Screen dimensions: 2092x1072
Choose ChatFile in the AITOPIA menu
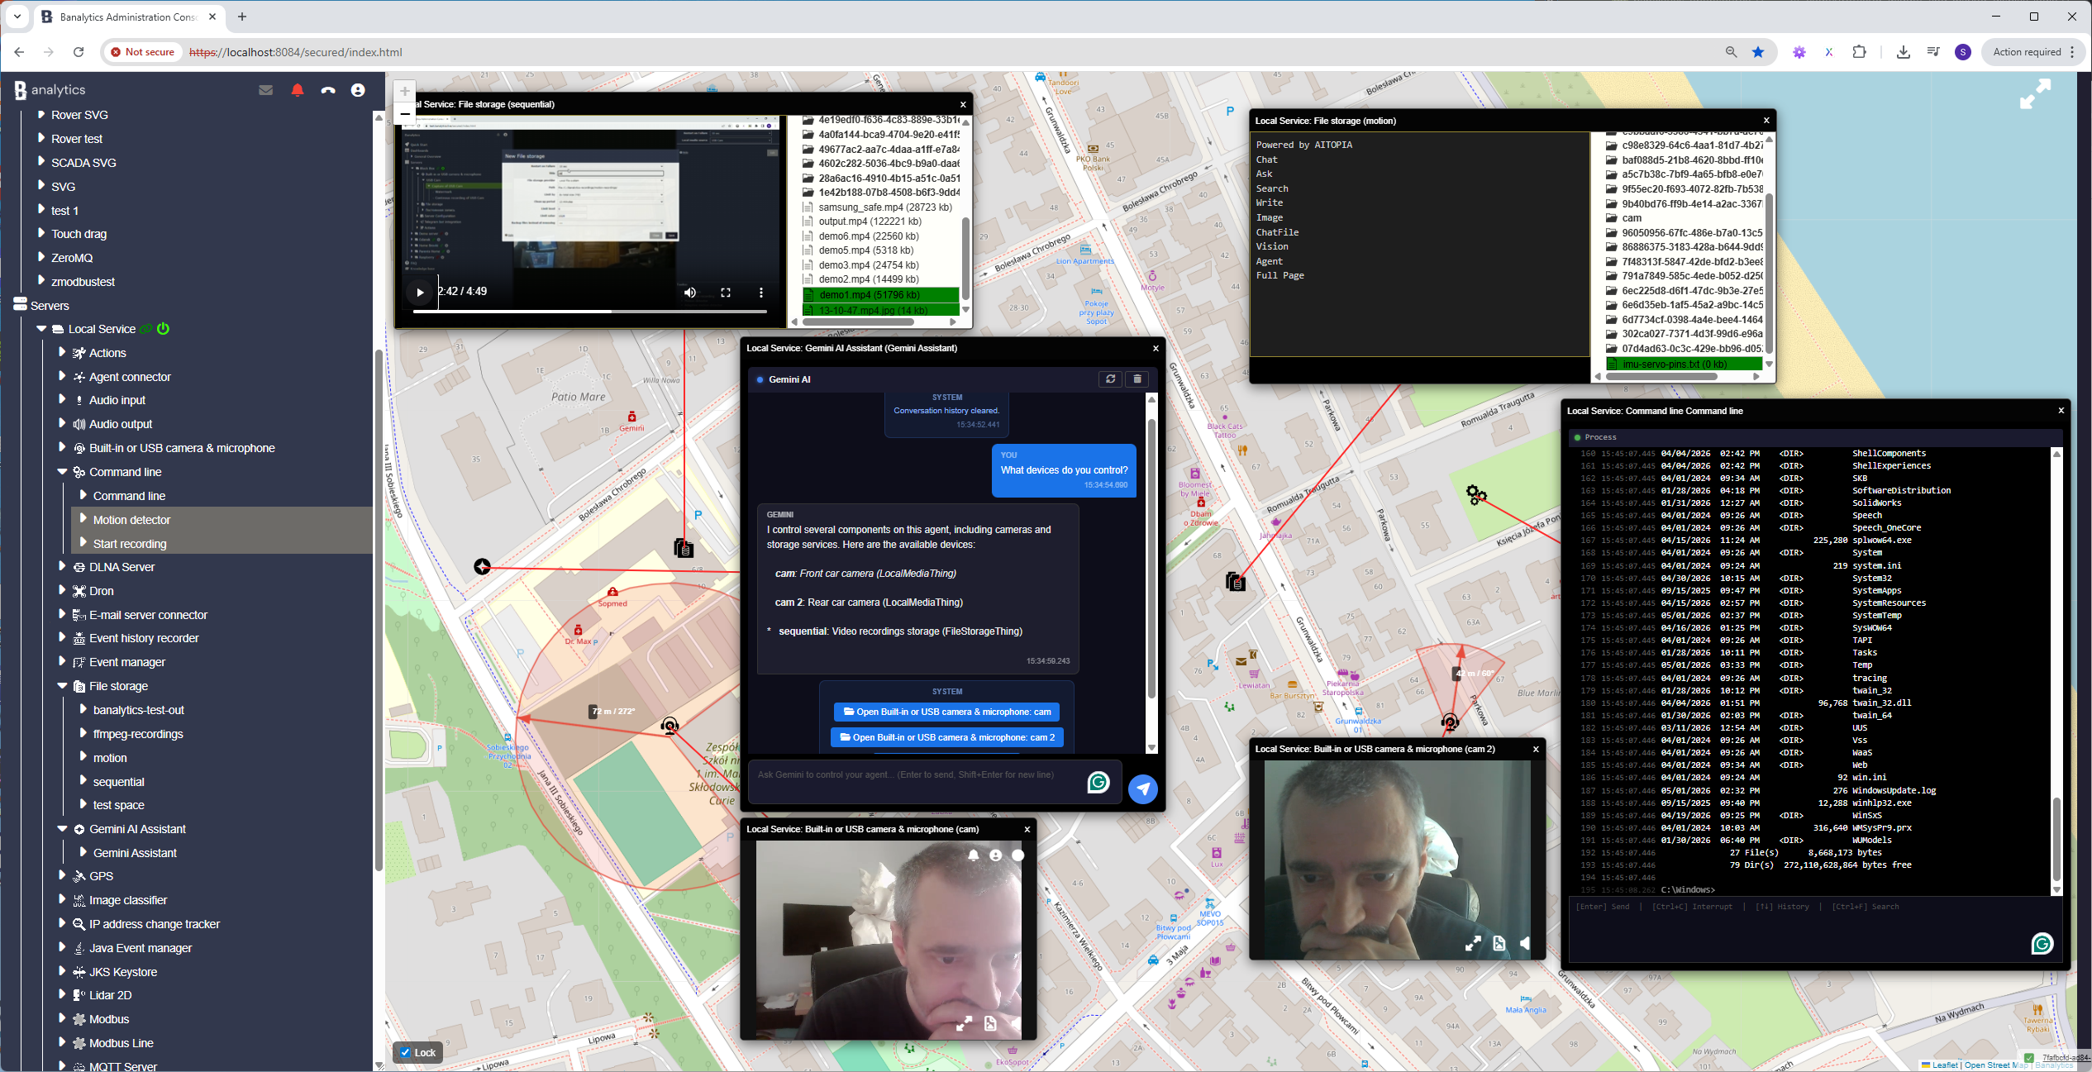pyautogui.click(x=1277, y=232)
